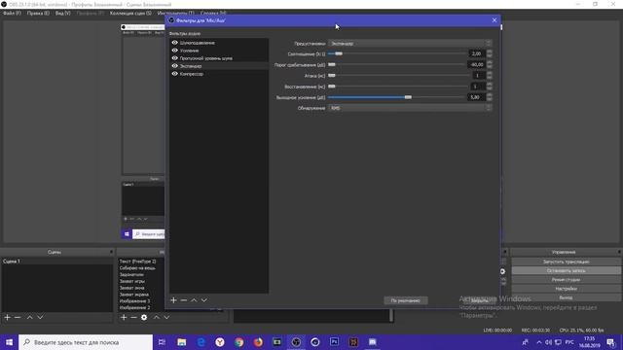The width and height of the screenshot is (623, 350).
Task: Adjust the Порог срабатывания value stepper arrows
Action: click(x=489, y=64)
